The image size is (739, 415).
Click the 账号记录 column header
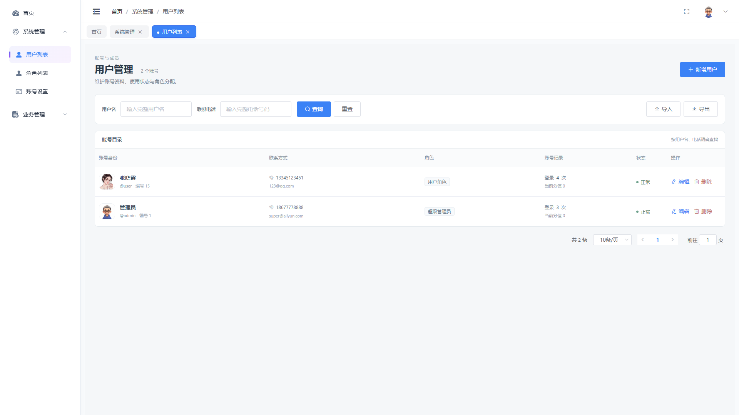pyautogui.click(x=554, y=158)
